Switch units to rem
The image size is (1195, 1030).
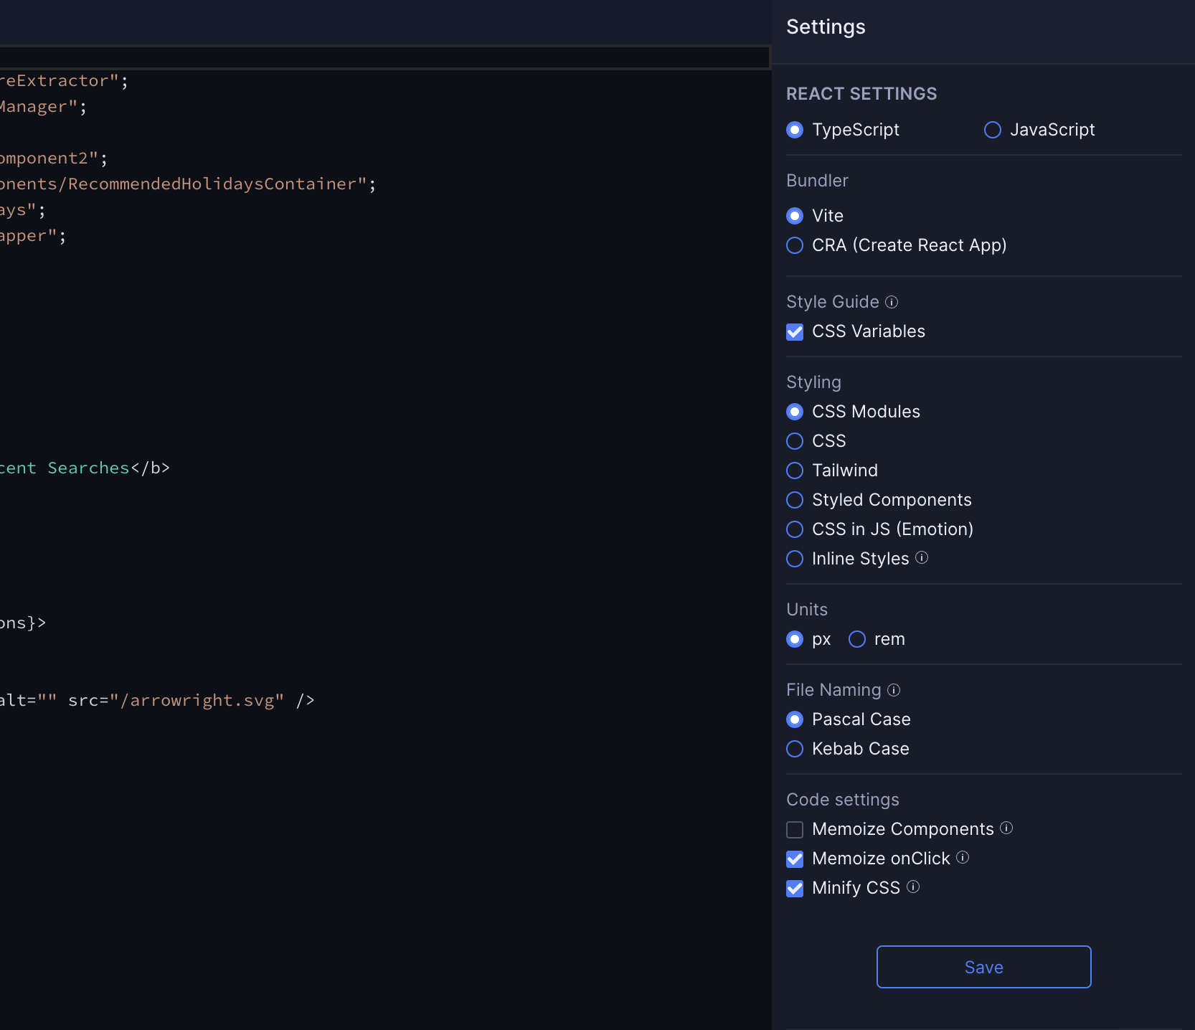(x=856, y=639)
